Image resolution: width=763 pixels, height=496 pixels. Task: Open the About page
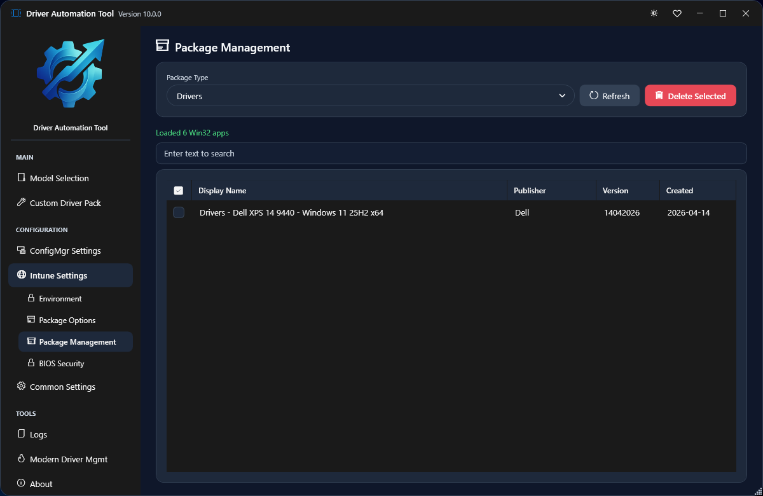71,484
